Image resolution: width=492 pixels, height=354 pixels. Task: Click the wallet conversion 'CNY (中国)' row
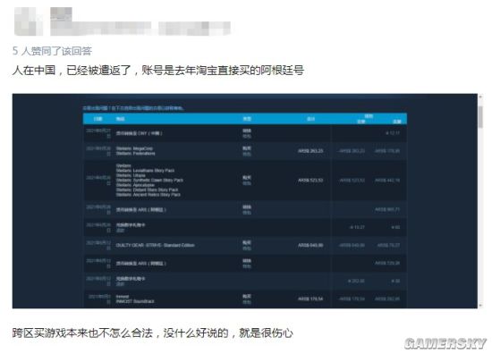[x=245, y=133]
